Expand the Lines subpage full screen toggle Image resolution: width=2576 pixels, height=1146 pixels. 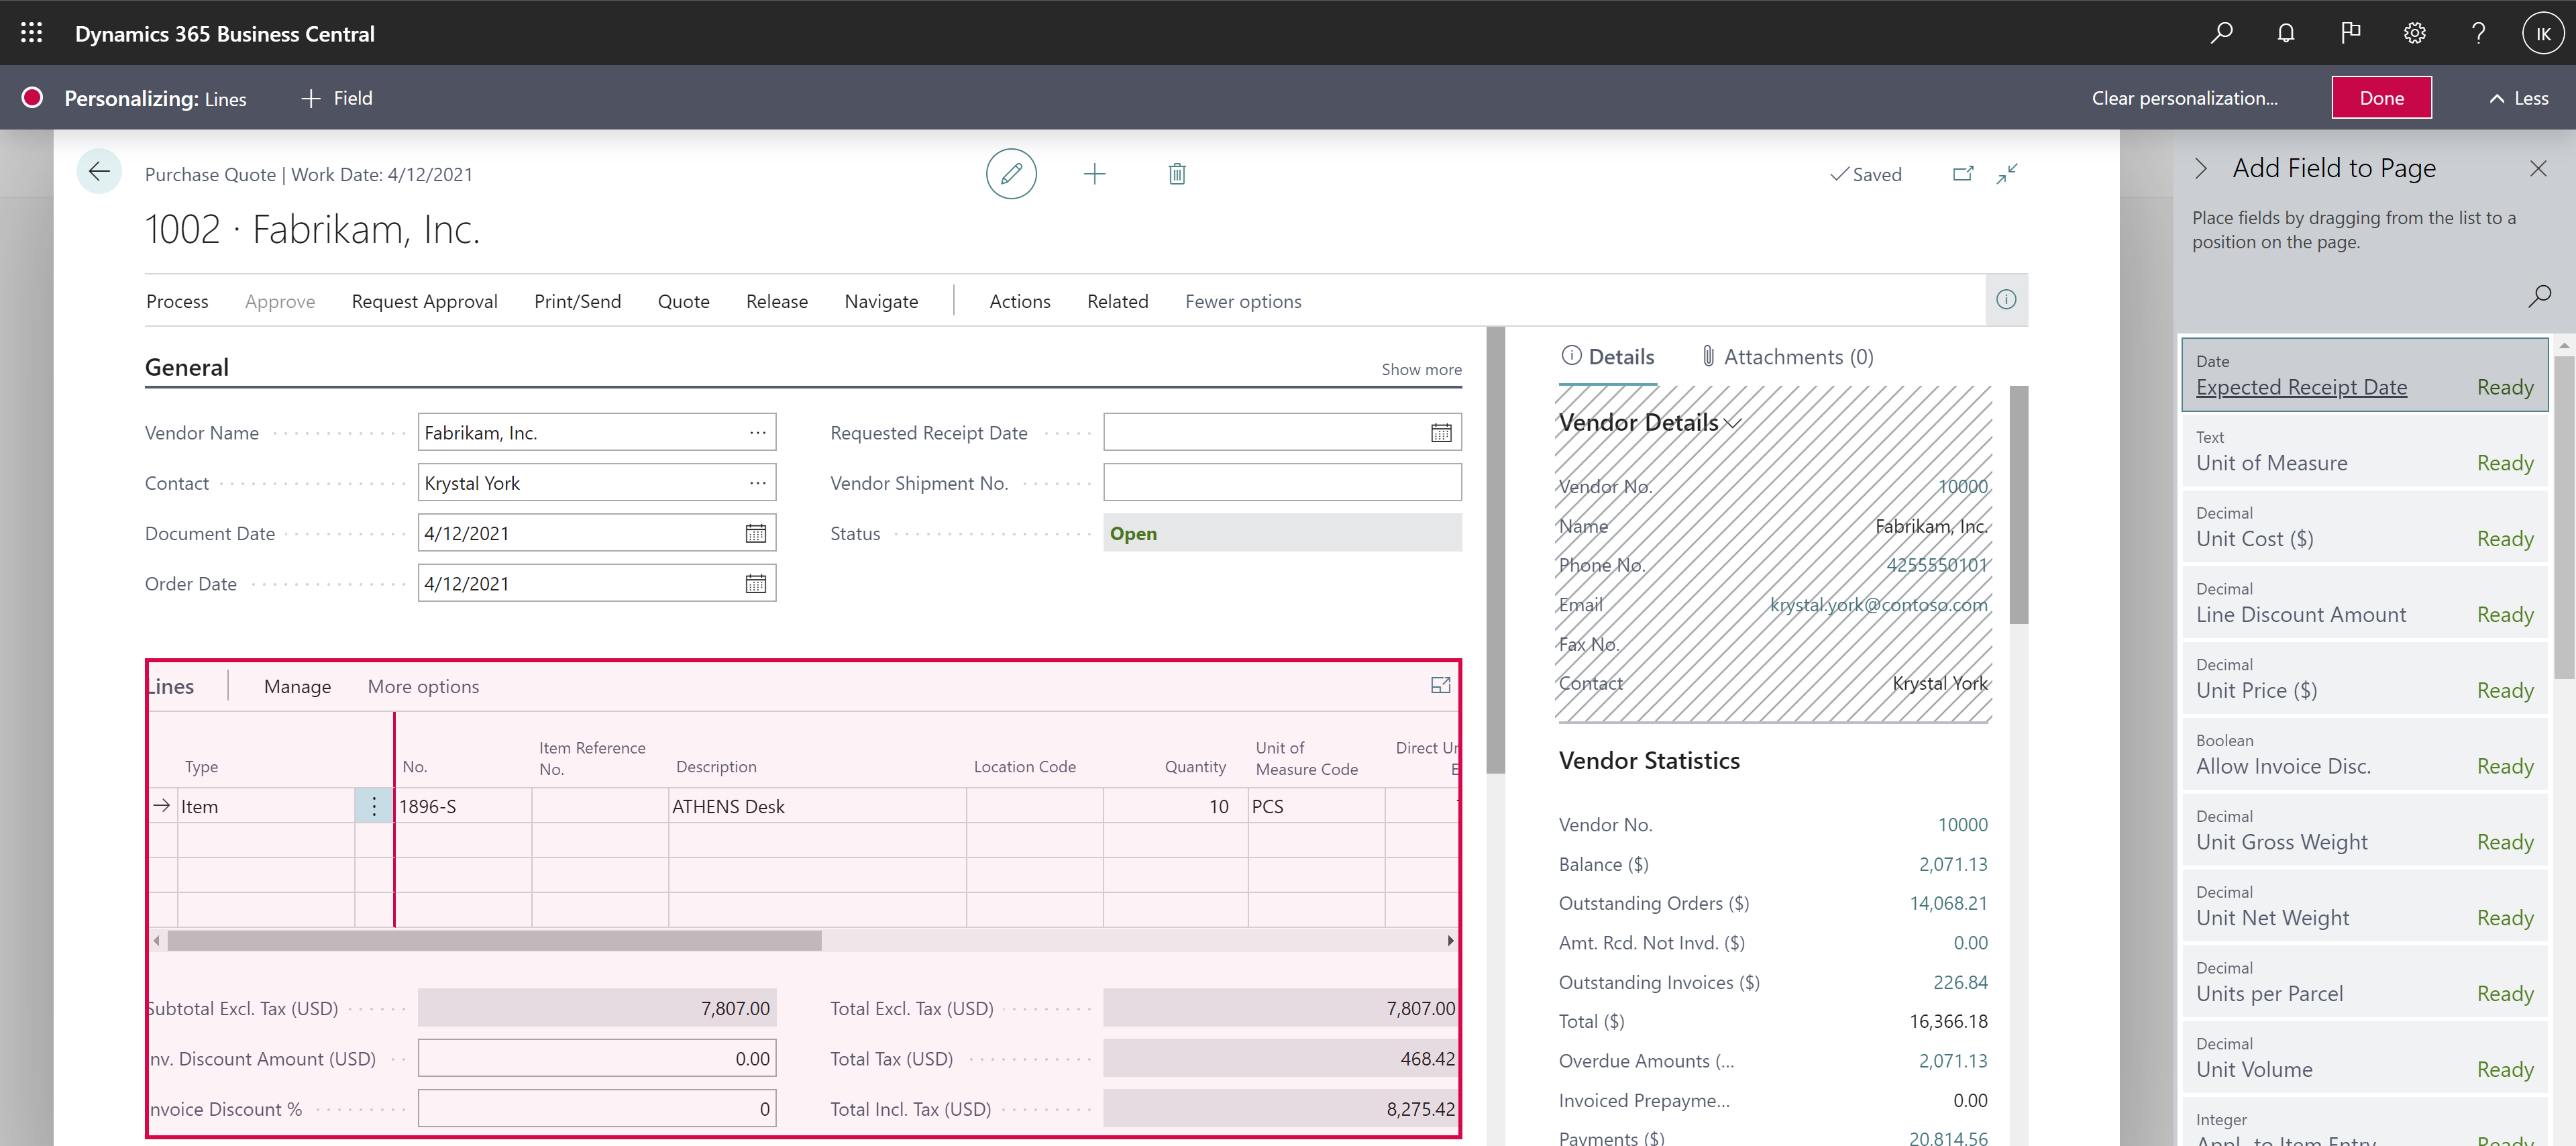coord(1439,686)
